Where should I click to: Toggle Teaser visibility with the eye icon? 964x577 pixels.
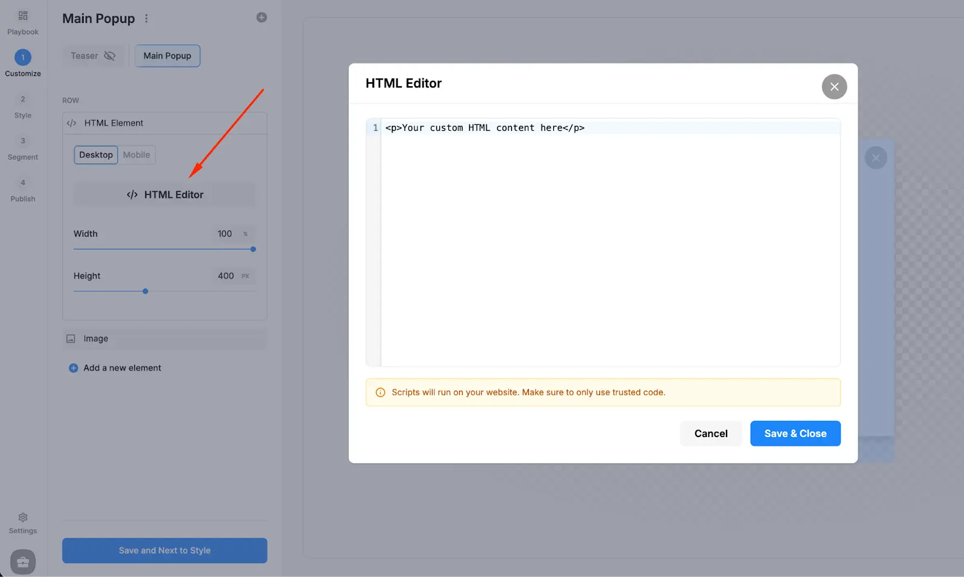pyautogui.click(x=110, y=55)
